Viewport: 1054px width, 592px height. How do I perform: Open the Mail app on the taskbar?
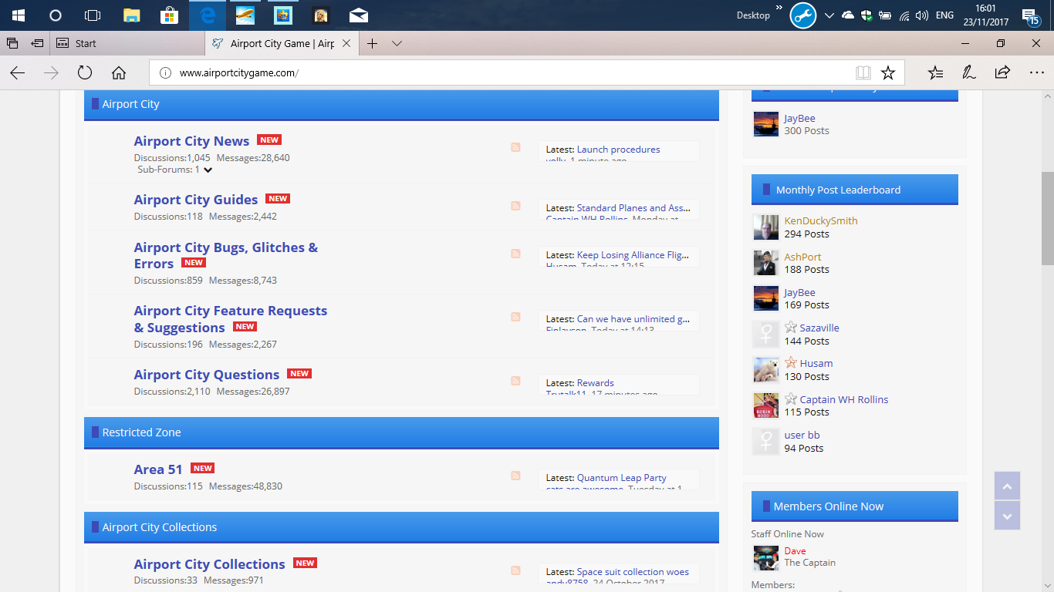pos(359,15)
